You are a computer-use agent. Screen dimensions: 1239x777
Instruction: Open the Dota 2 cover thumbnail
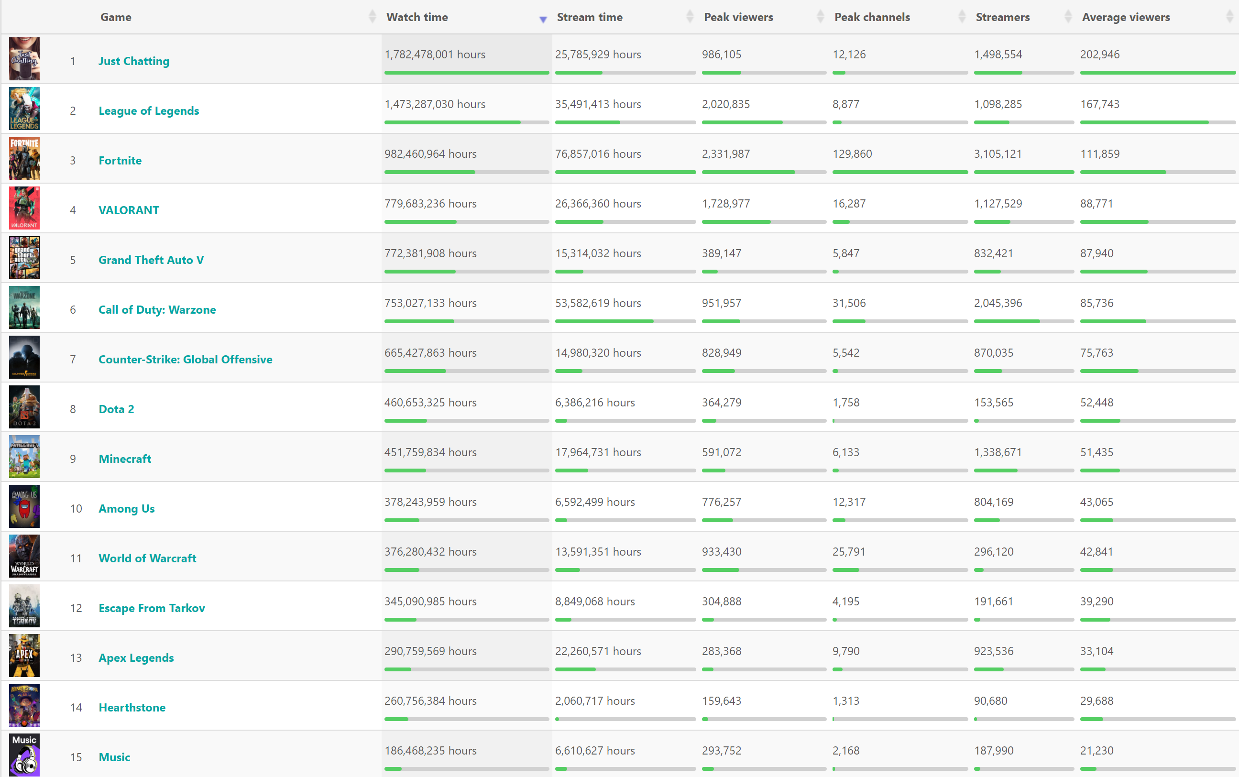pos(24,407)
